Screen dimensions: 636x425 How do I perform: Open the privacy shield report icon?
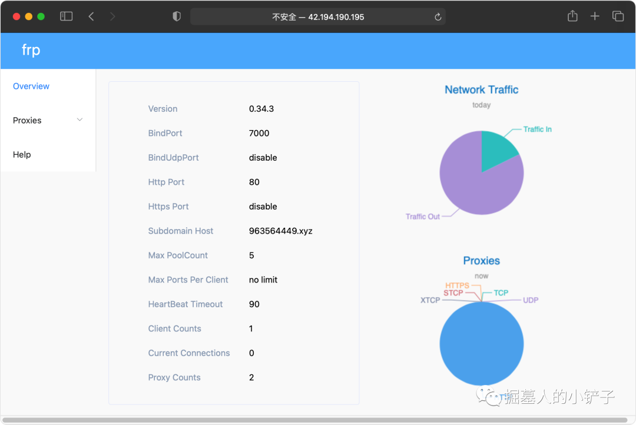pos(177,16)
